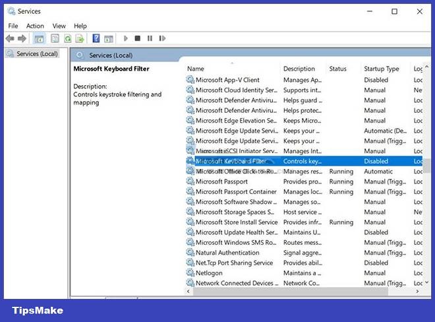Click vertical scrollbar down arrow

(426, 282)
